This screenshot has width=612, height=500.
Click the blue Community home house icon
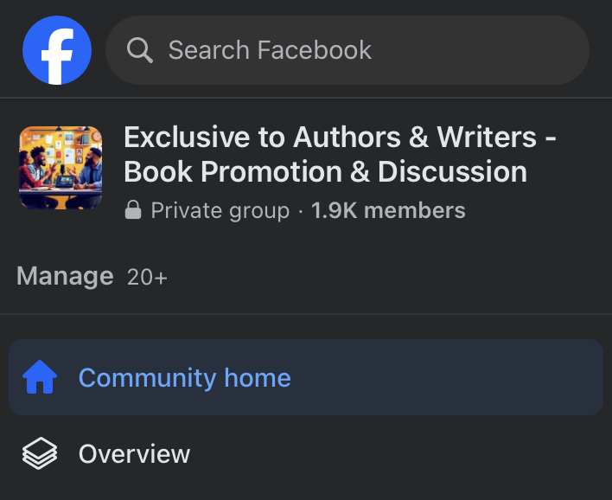(x=40, y=378)
